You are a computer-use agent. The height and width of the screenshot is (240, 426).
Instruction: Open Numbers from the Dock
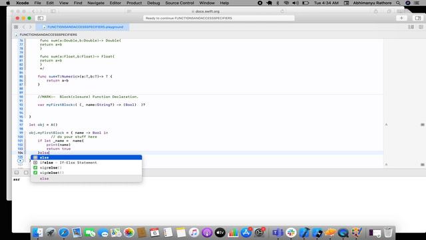coord(233,233)
